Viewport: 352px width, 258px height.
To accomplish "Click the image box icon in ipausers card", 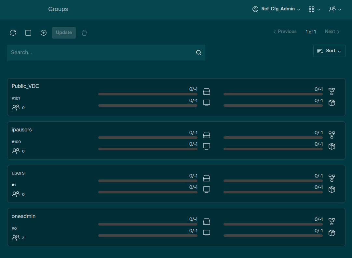I will 332,146.
